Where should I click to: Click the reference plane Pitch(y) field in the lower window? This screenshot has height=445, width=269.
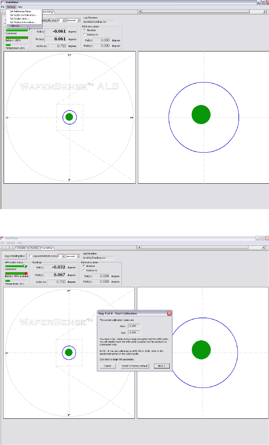pyautogui.click(x=102, y=281)
